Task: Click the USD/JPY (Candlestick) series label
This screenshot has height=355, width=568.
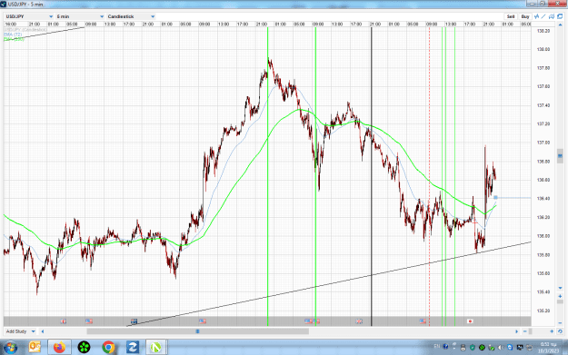Action: pos(25,30)
